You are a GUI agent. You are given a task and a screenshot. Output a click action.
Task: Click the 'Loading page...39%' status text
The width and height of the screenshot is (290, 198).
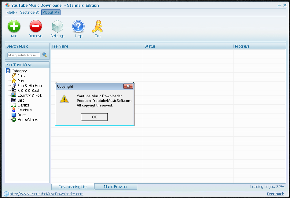point(267,186)
